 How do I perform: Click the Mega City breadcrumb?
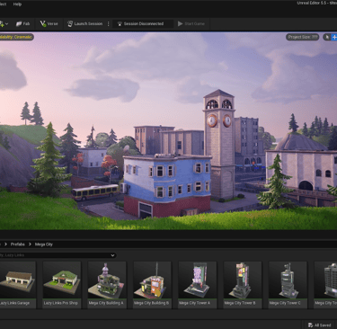click(44, 245)
